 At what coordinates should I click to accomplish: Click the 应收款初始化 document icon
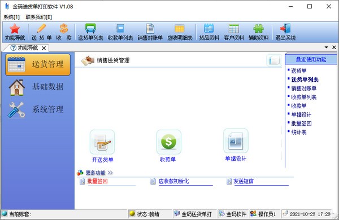[x=153, y=181]
